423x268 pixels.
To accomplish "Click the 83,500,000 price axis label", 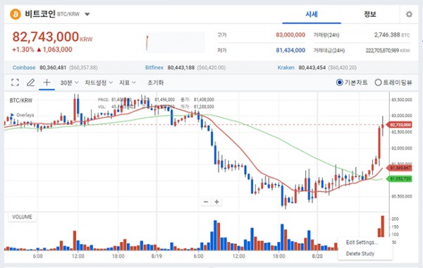I will (402, 100).
